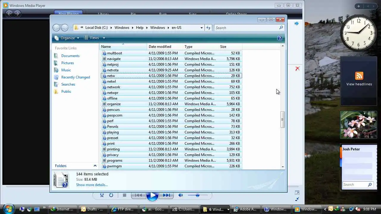The height and width of the screenshot is (214, 381).
Task: Expand the Views dropdown arrow
Action: [104, 38]
